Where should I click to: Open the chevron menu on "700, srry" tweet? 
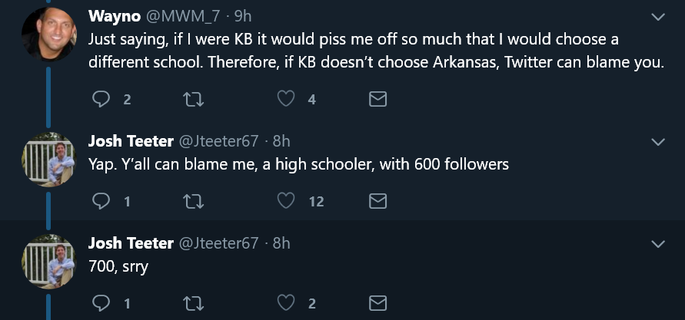click(658, 244)
